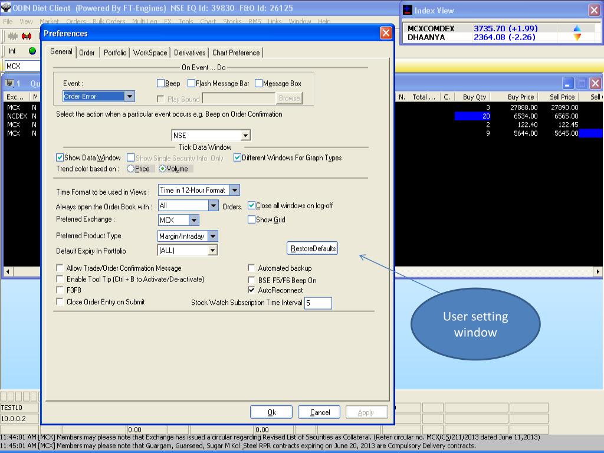
Task: Switch to the General tab
Action: click(x=61, y=52)
